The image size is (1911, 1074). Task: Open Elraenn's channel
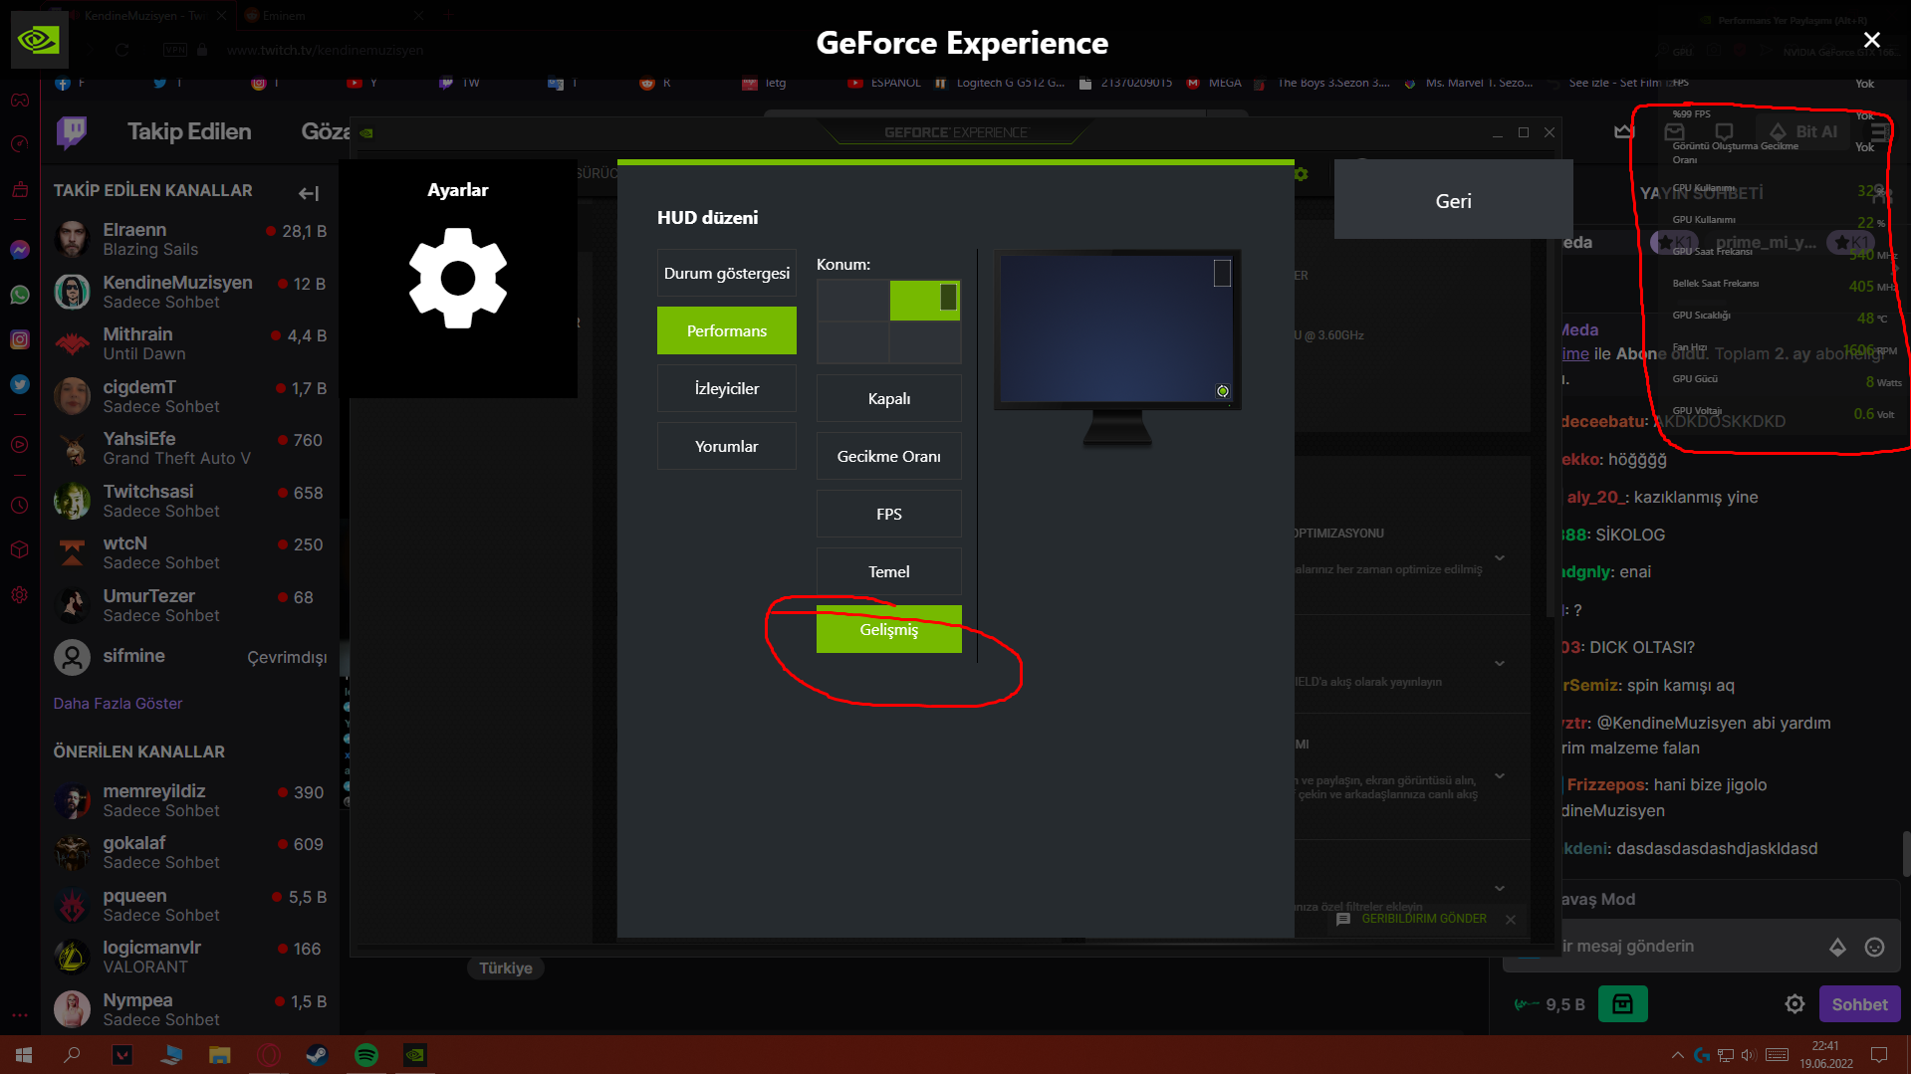(x=189, y=239)
